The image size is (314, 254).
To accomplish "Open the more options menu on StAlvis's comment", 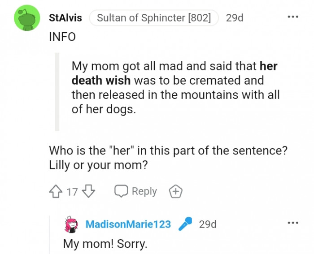I will click(x=292, y=17).
